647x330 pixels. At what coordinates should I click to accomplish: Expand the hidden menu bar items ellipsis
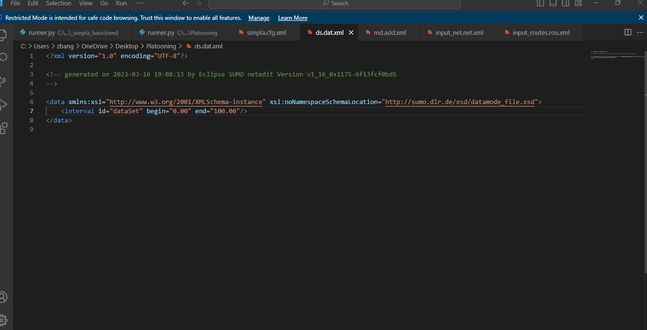(140, 3)
